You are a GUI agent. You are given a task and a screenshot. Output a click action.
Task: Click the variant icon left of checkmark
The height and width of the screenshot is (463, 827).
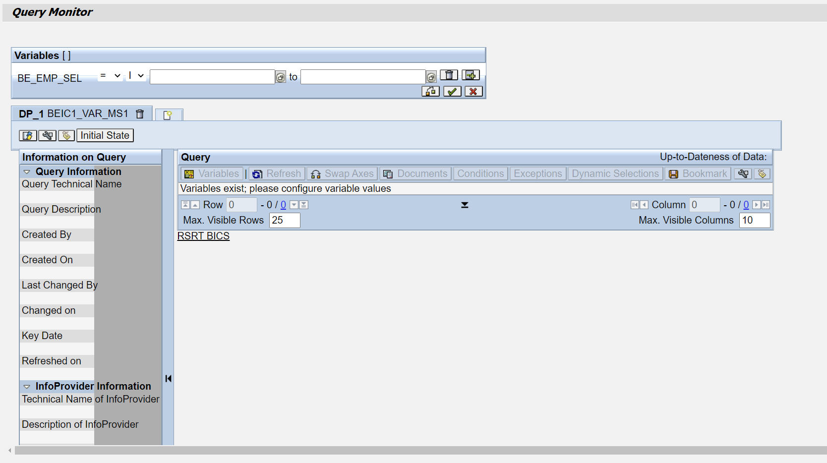pyautogui.click(x=430, y=91)
